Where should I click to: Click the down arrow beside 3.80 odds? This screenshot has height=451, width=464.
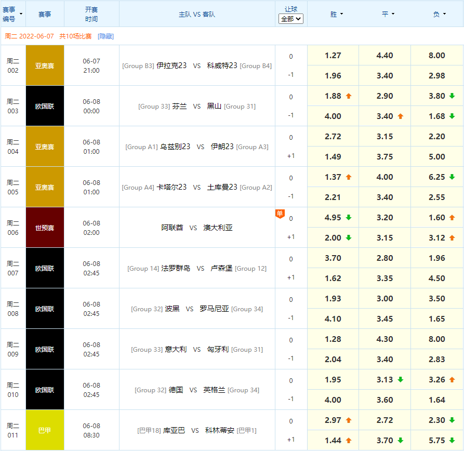[x=452, y=96]
